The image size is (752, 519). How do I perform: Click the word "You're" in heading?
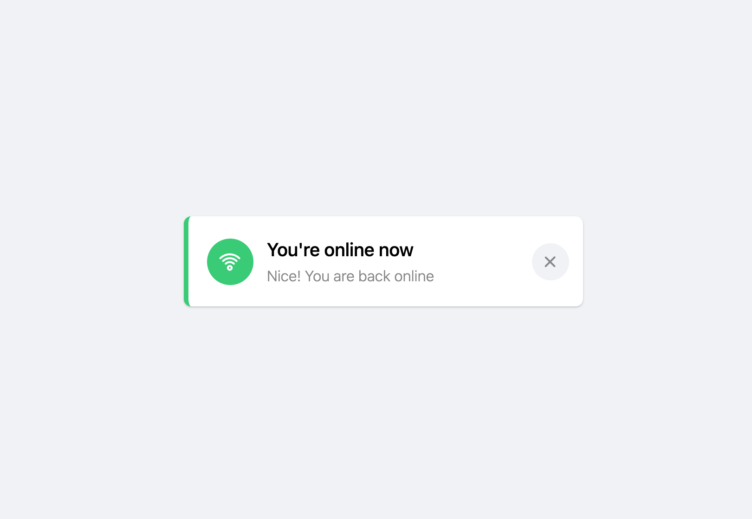293,250
